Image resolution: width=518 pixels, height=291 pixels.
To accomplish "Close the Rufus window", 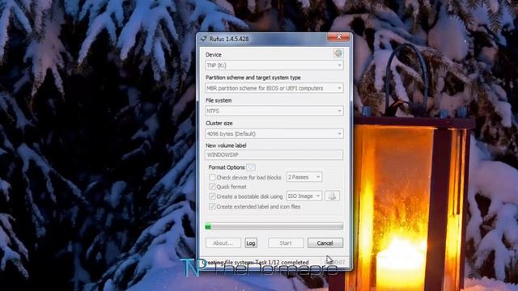I will 338,37.
